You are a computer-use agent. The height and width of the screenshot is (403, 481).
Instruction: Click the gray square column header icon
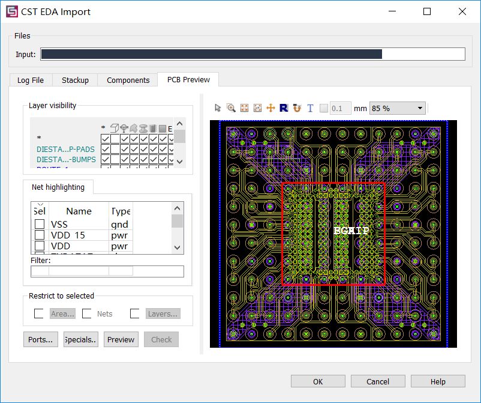coord(163,128)
